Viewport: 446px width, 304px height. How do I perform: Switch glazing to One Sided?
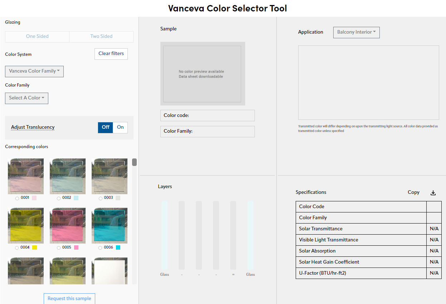pos(37,36)
